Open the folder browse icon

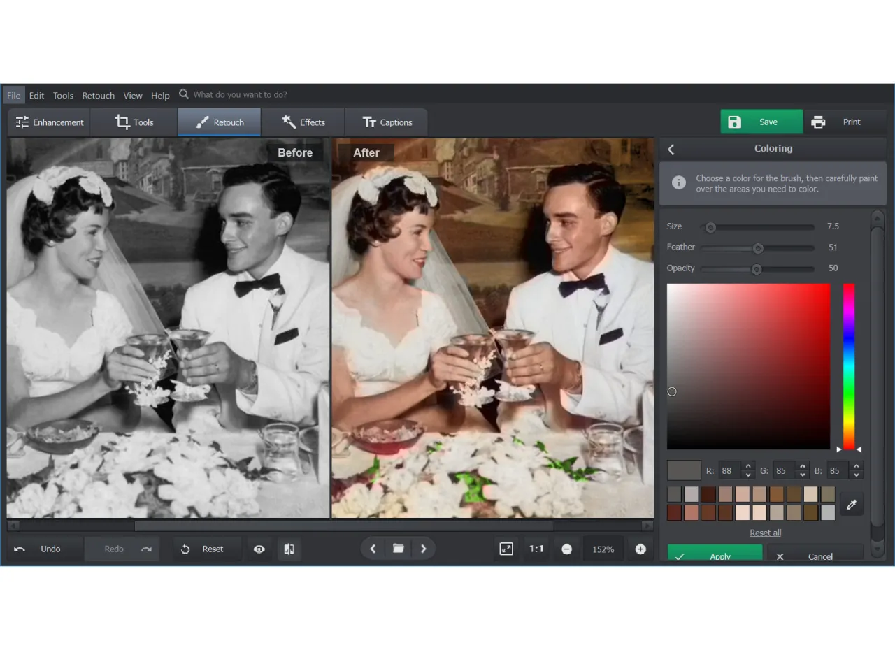click(398, 549)
